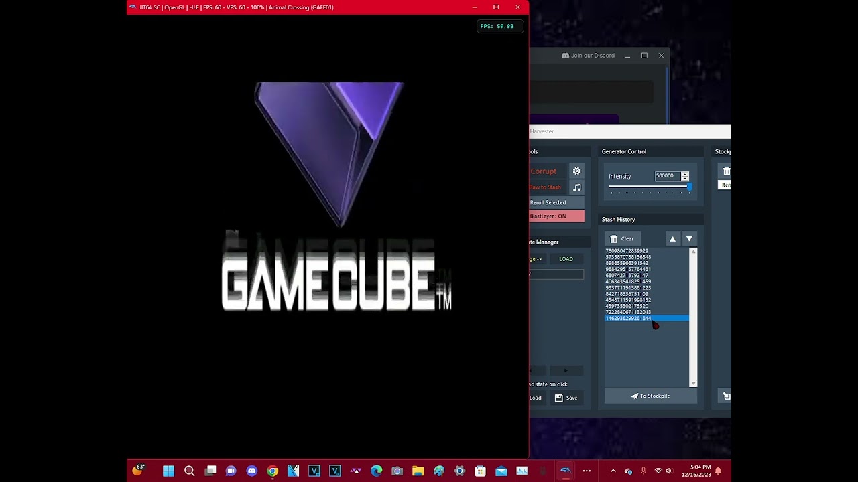The height and width of the screenshot is (482, 858).
Task: Open the weather widget showing 63°
Action: coord(138,470)
